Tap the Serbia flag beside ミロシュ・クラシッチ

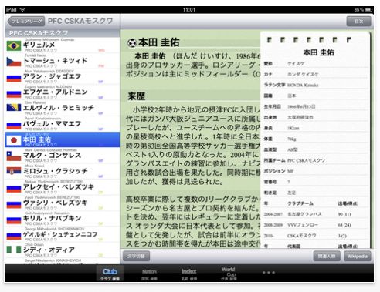click(14, 171)
